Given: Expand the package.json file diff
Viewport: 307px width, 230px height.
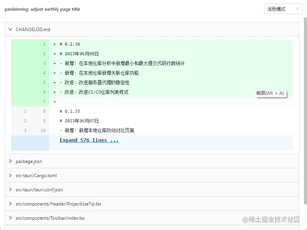Looking at the screenshot, I should pyautogui.click(x=10, y=161).
